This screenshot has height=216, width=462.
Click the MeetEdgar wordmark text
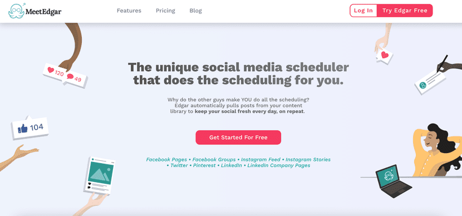(x=43, y=12)
